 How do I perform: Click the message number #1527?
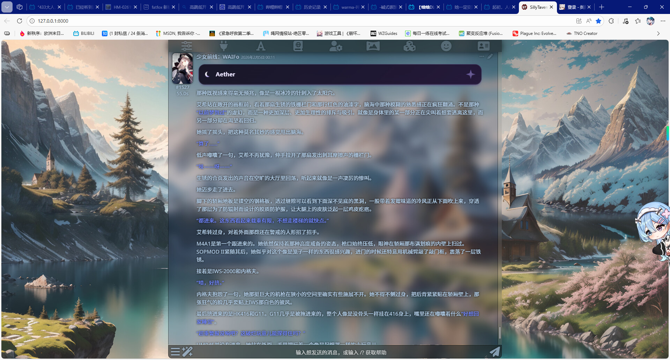click(x=183, y=87)
